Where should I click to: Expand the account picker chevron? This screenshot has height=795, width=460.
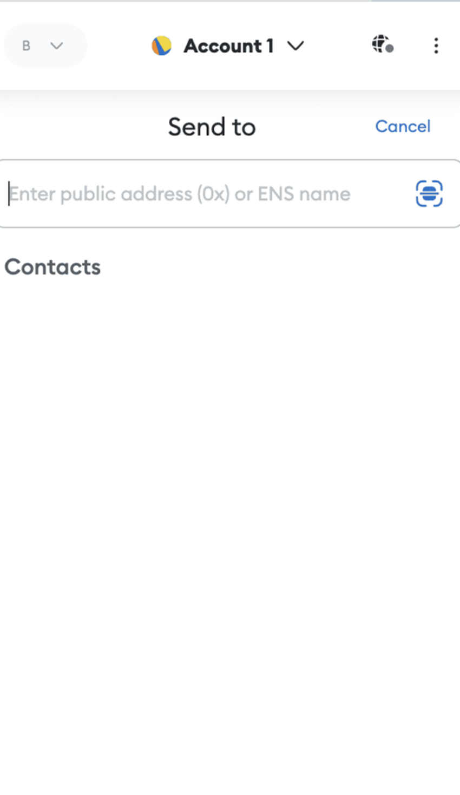(x=295, y=46)
